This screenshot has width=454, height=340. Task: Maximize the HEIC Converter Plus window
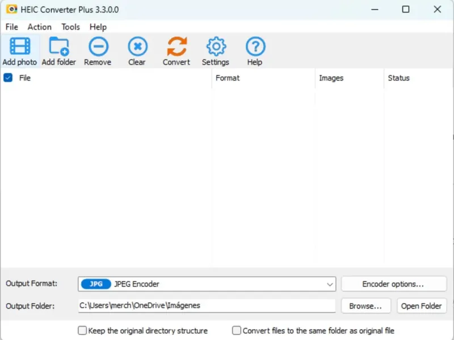[406, 9]
